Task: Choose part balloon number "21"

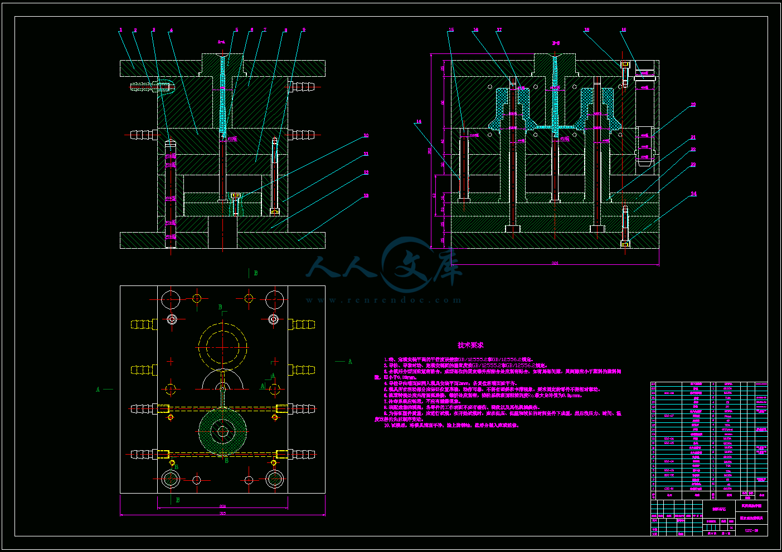Action: [693, 137]
